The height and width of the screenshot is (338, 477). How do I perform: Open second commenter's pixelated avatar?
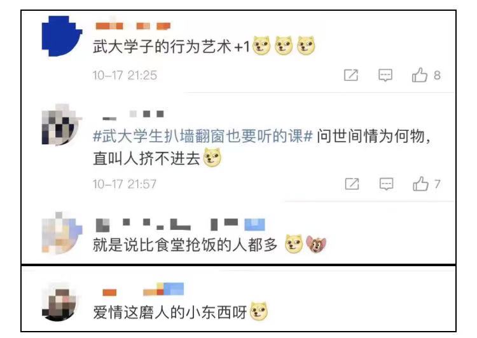[x=62, y=125]
